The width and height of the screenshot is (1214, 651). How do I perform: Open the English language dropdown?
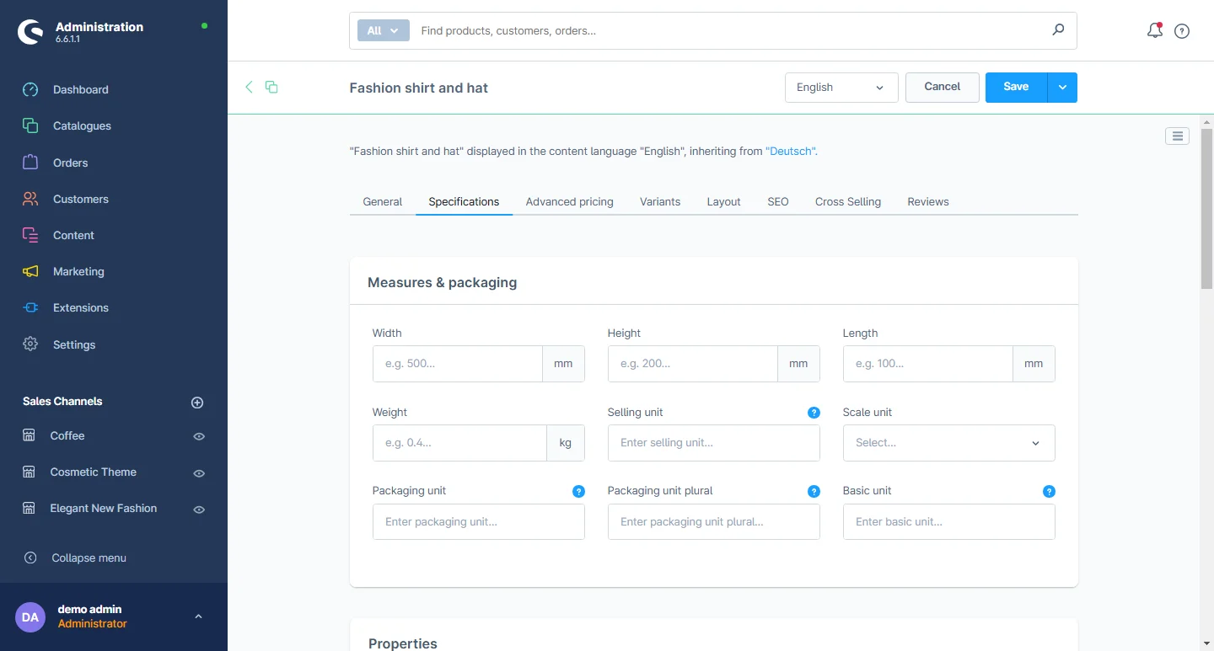click(841, 88)
